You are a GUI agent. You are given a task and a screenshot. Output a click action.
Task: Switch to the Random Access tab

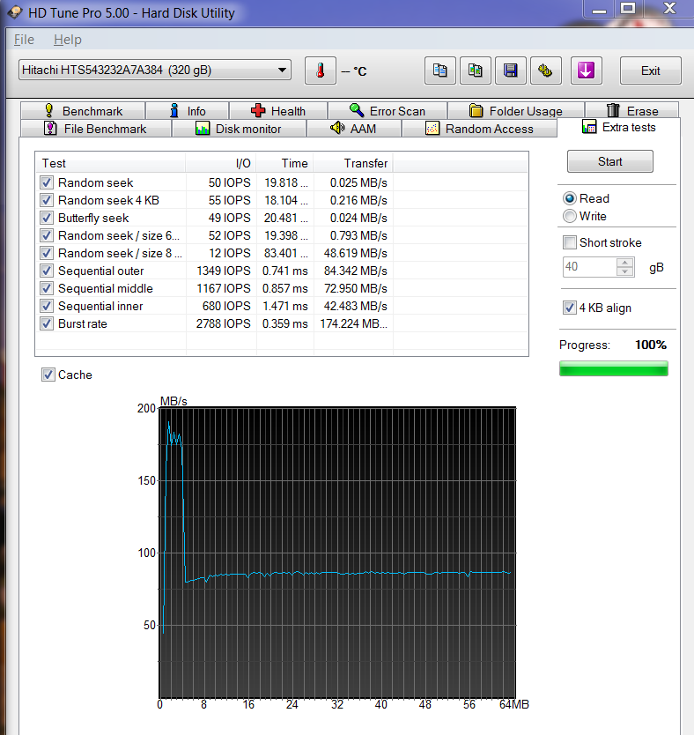pyautogui.click(x=479, y=129)
